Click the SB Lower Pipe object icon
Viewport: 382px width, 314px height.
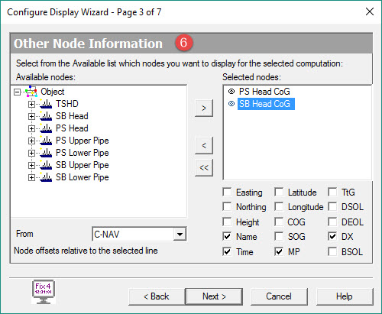tap(46, 177)
